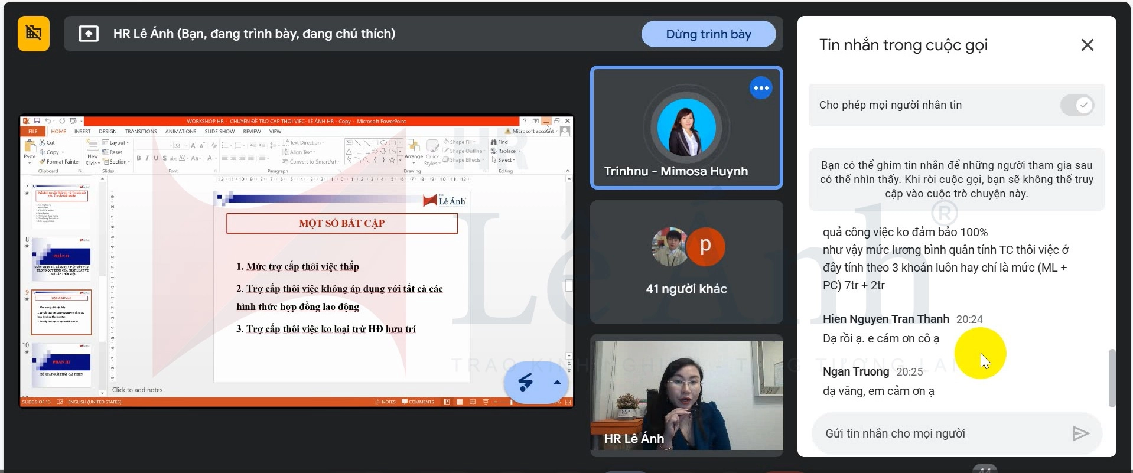This screenshot has height=473, width=1133.
Task: Open the Layout dropdown in Slides group
Action: tap(116, 142)
